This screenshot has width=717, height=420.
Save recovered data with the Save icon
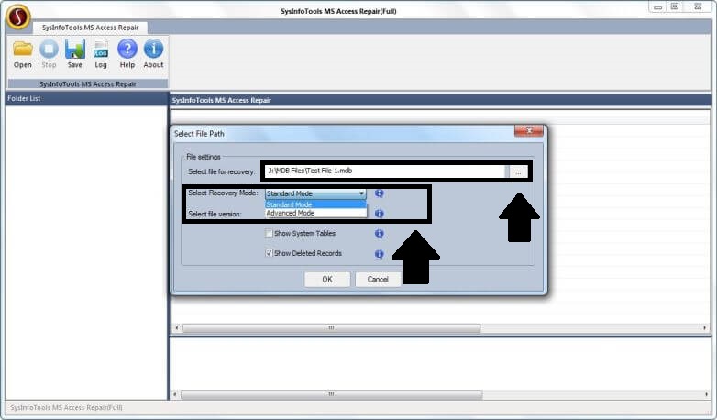click(75, 54)
